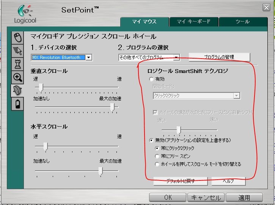275x205 pixels.
Task: Select the scroll wheel settings icon
Action: click(x=17, y=90)
